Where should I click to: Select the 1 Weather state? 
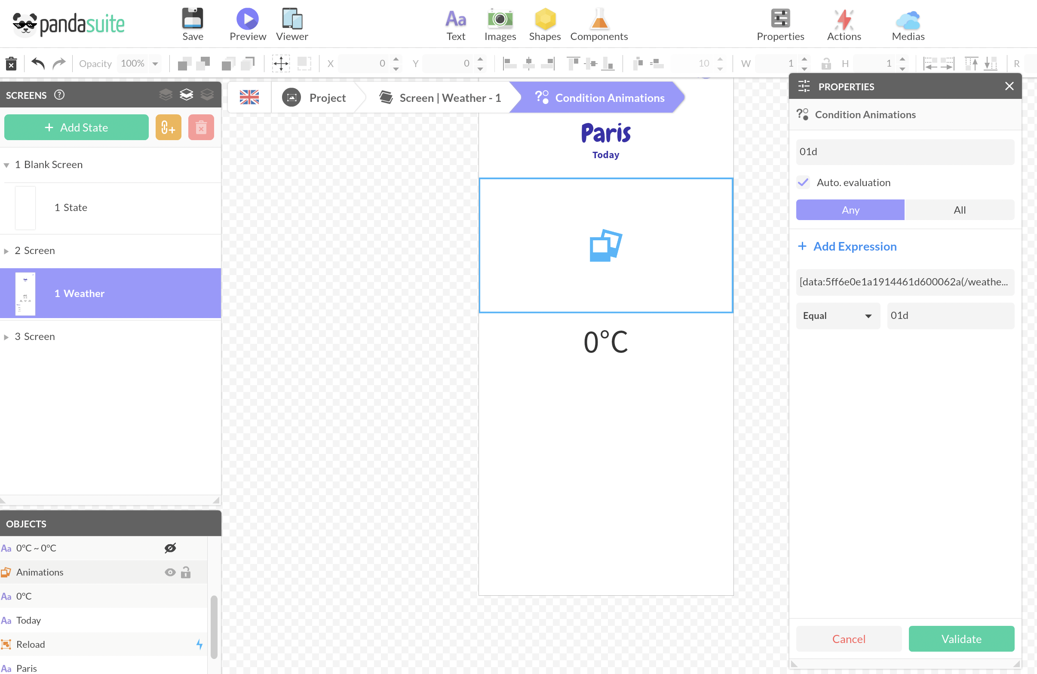(110, 293)
